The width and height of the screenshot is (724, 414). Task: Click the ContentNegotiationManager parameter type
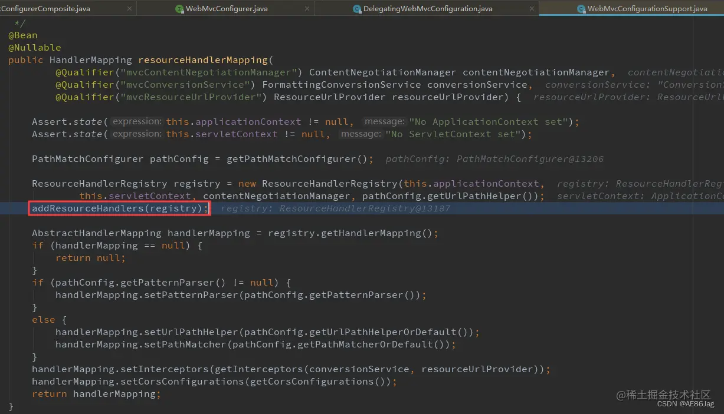[x=383, y=72]
